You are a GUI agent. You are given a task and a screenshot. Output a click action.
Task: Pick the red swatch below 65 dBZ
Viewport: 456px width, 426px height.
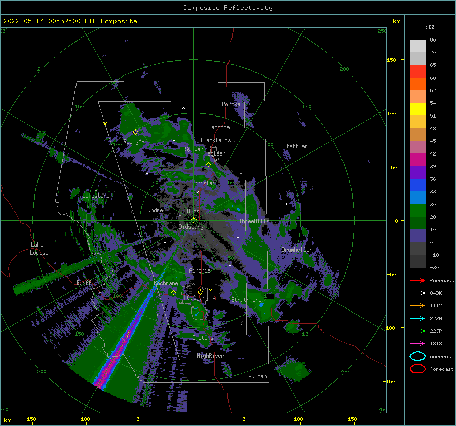(417, 71)
